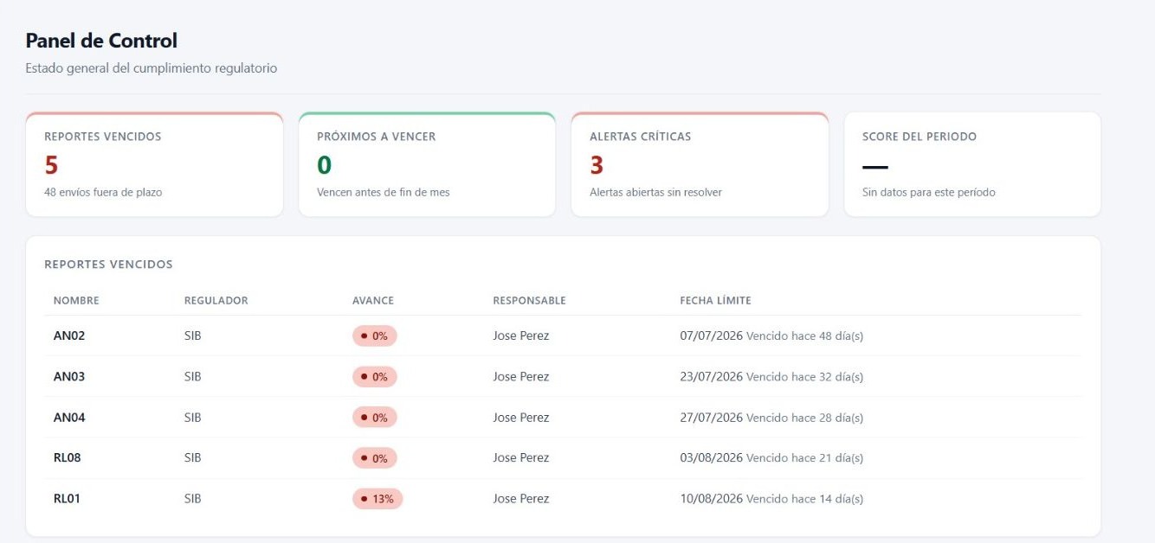Select the RL08 report name

click(x=68, y=457)
